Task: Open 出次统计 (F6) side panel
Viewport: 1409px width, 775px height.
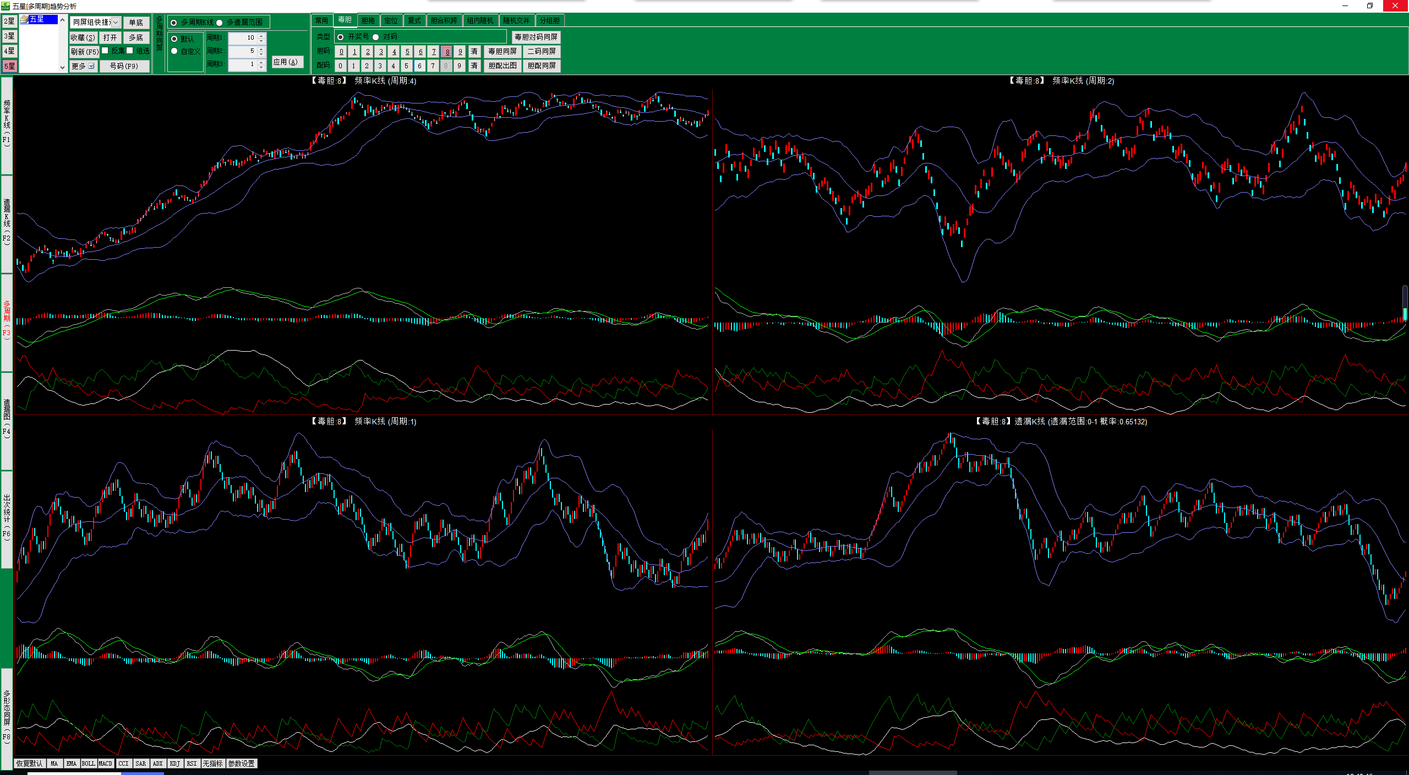Action: [x=7, y=517]
